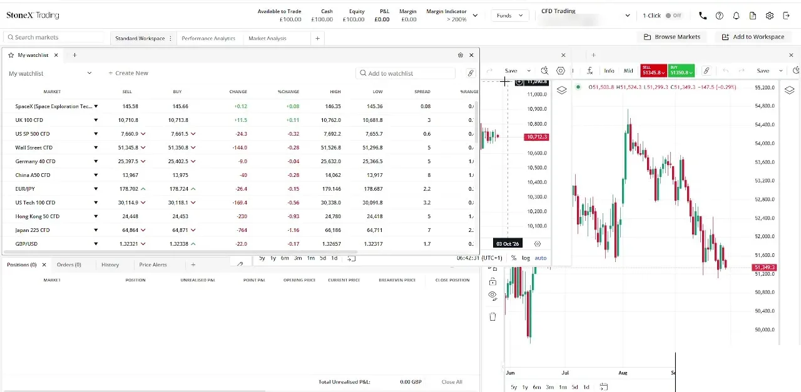Click the phone contact icon in header
The image size is (801, 392).
coord(703,16)
